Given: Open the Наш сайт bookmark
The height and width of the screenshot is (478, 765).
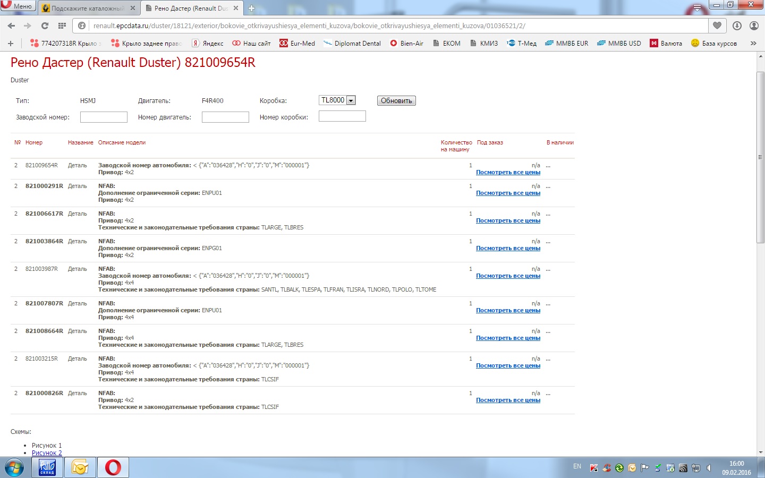Looking at the screenshot, I should pos(251,43).
